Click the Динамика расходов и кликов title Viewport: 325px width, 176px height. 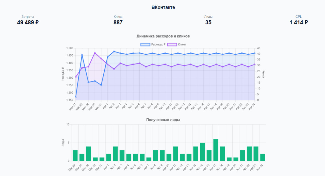tap(163, 36)
